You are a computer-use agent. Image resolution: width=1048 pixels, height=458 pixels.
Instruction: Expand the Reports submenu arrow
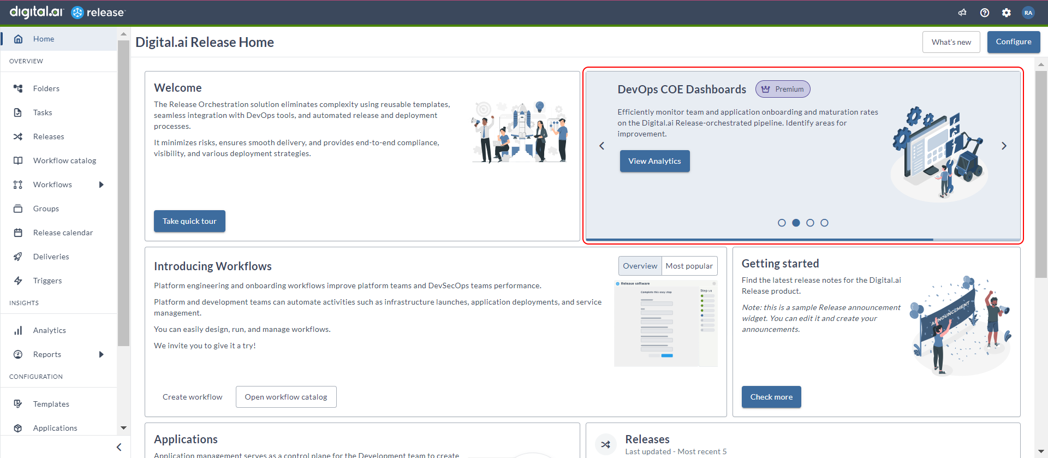pyautogui.click(x=102, y=354)
